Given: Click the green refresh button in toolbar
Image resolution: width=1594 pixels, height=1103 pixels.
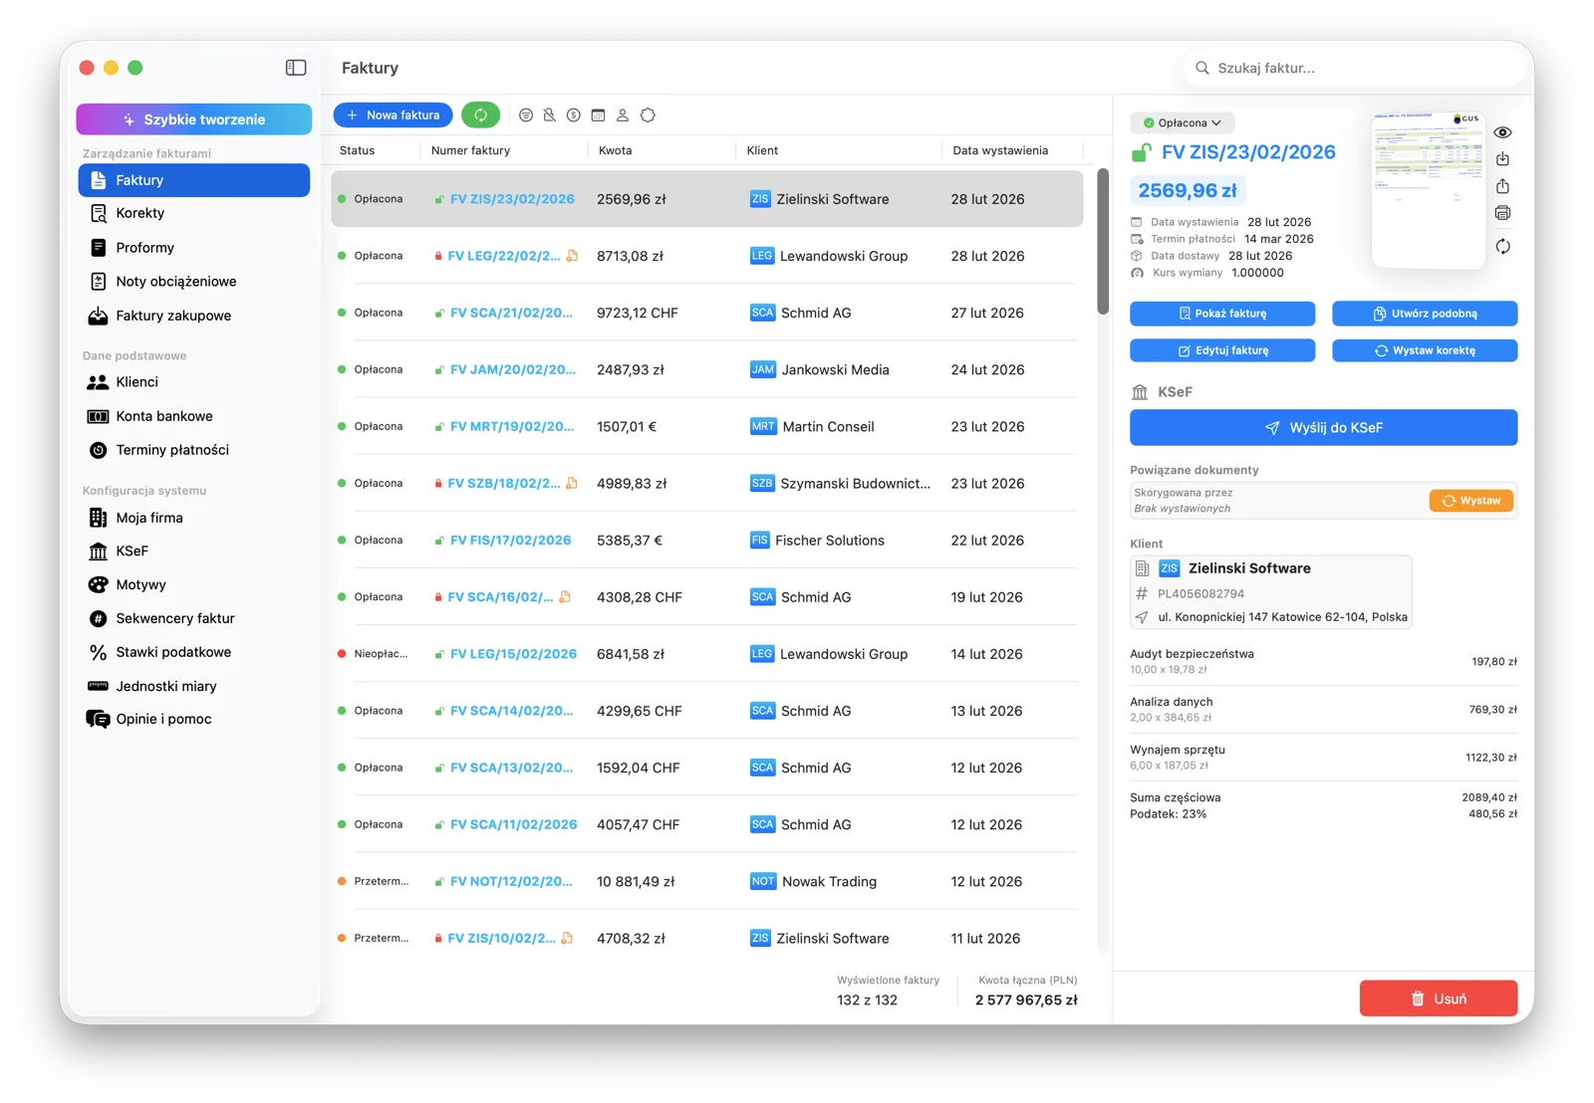Looking at the screenshot, I should (480, 115).
